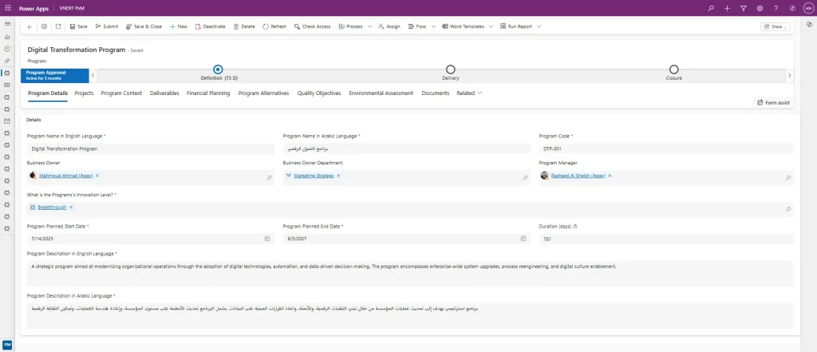Open the Power Apps app launcher waffle
Image resolution: width=817 pixels, height=352 pixels.
(x=7, y=7)
